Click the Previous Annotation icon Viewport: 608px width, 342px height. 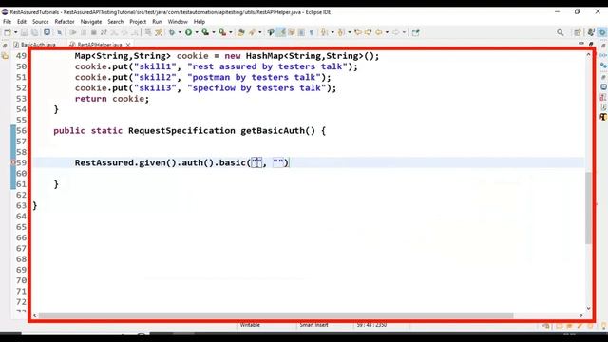pos(341,32)
